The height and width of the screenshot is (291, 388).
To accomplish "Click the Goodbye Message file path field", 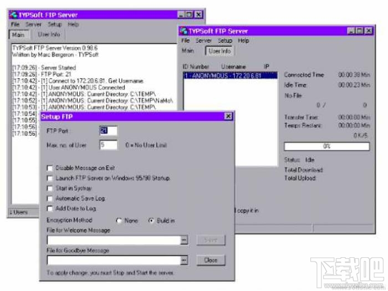I will click(114, 261).
